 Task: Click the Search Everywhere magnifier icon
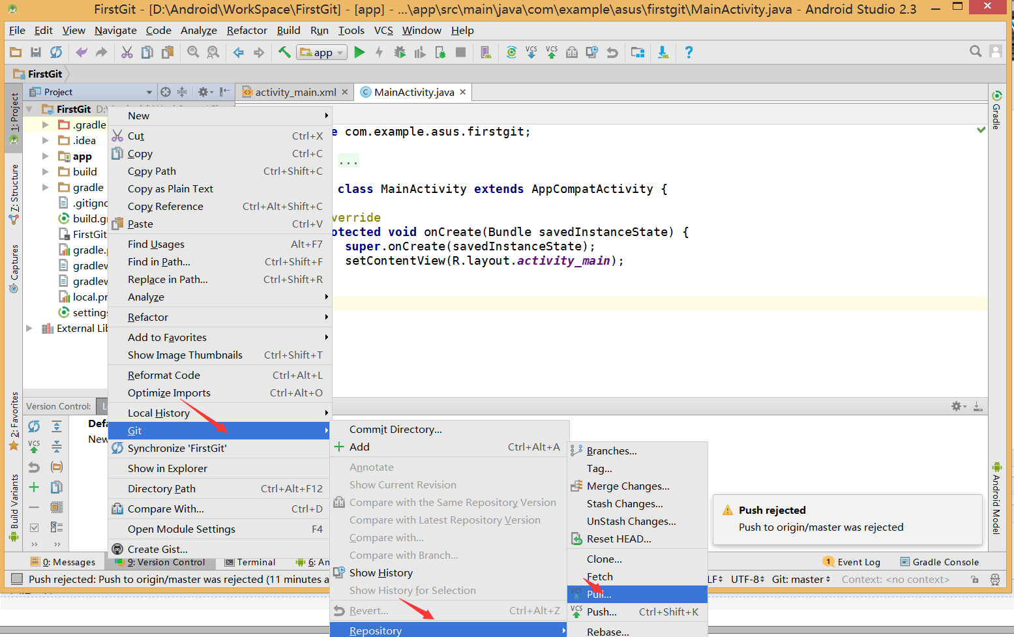click(976, 52)
